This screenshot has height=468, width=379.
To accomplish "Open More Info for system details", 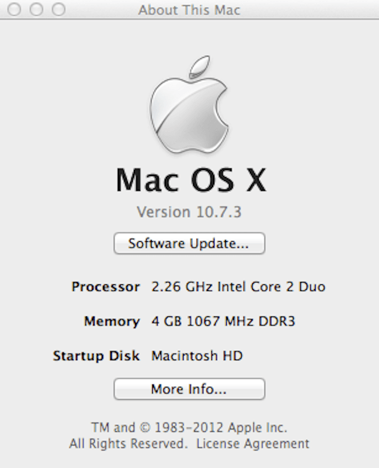I will click(x=189, y=389).
